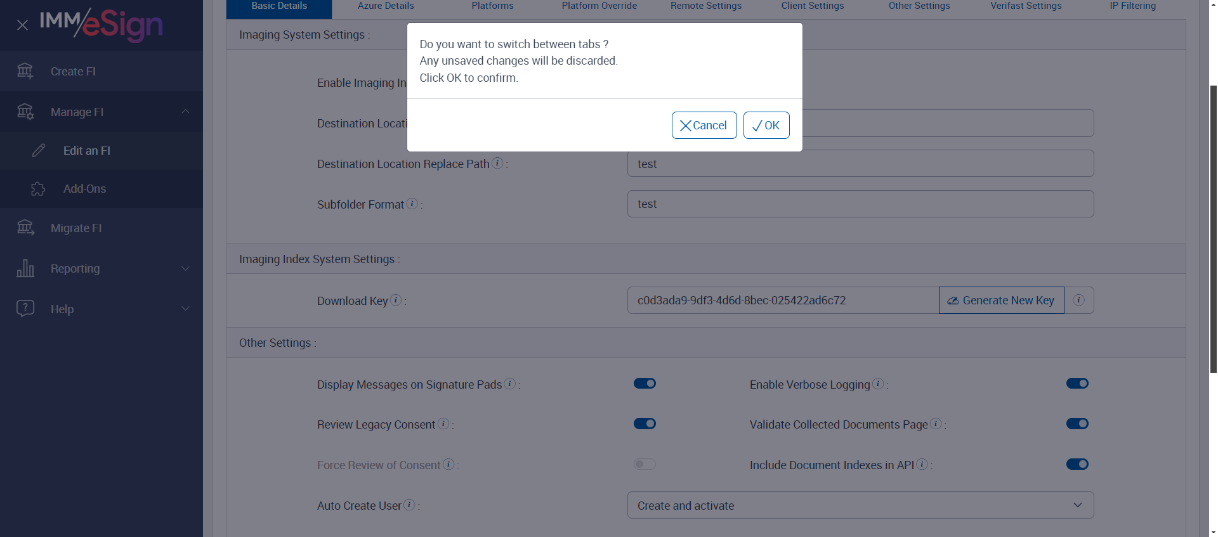This screenshot has height=537, width=1218.
Task: Click the Reporting bar chart icon
Action: pyautogui.click(x=25, y=268)
